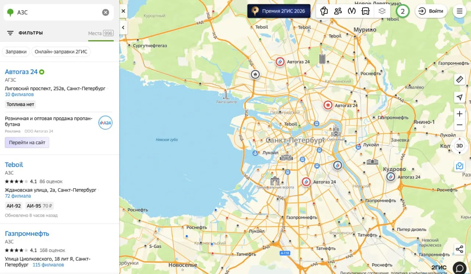This screenshot has height=274, width=471.
Task: Click the 168 оценок rating text
Action: [52, 250]
